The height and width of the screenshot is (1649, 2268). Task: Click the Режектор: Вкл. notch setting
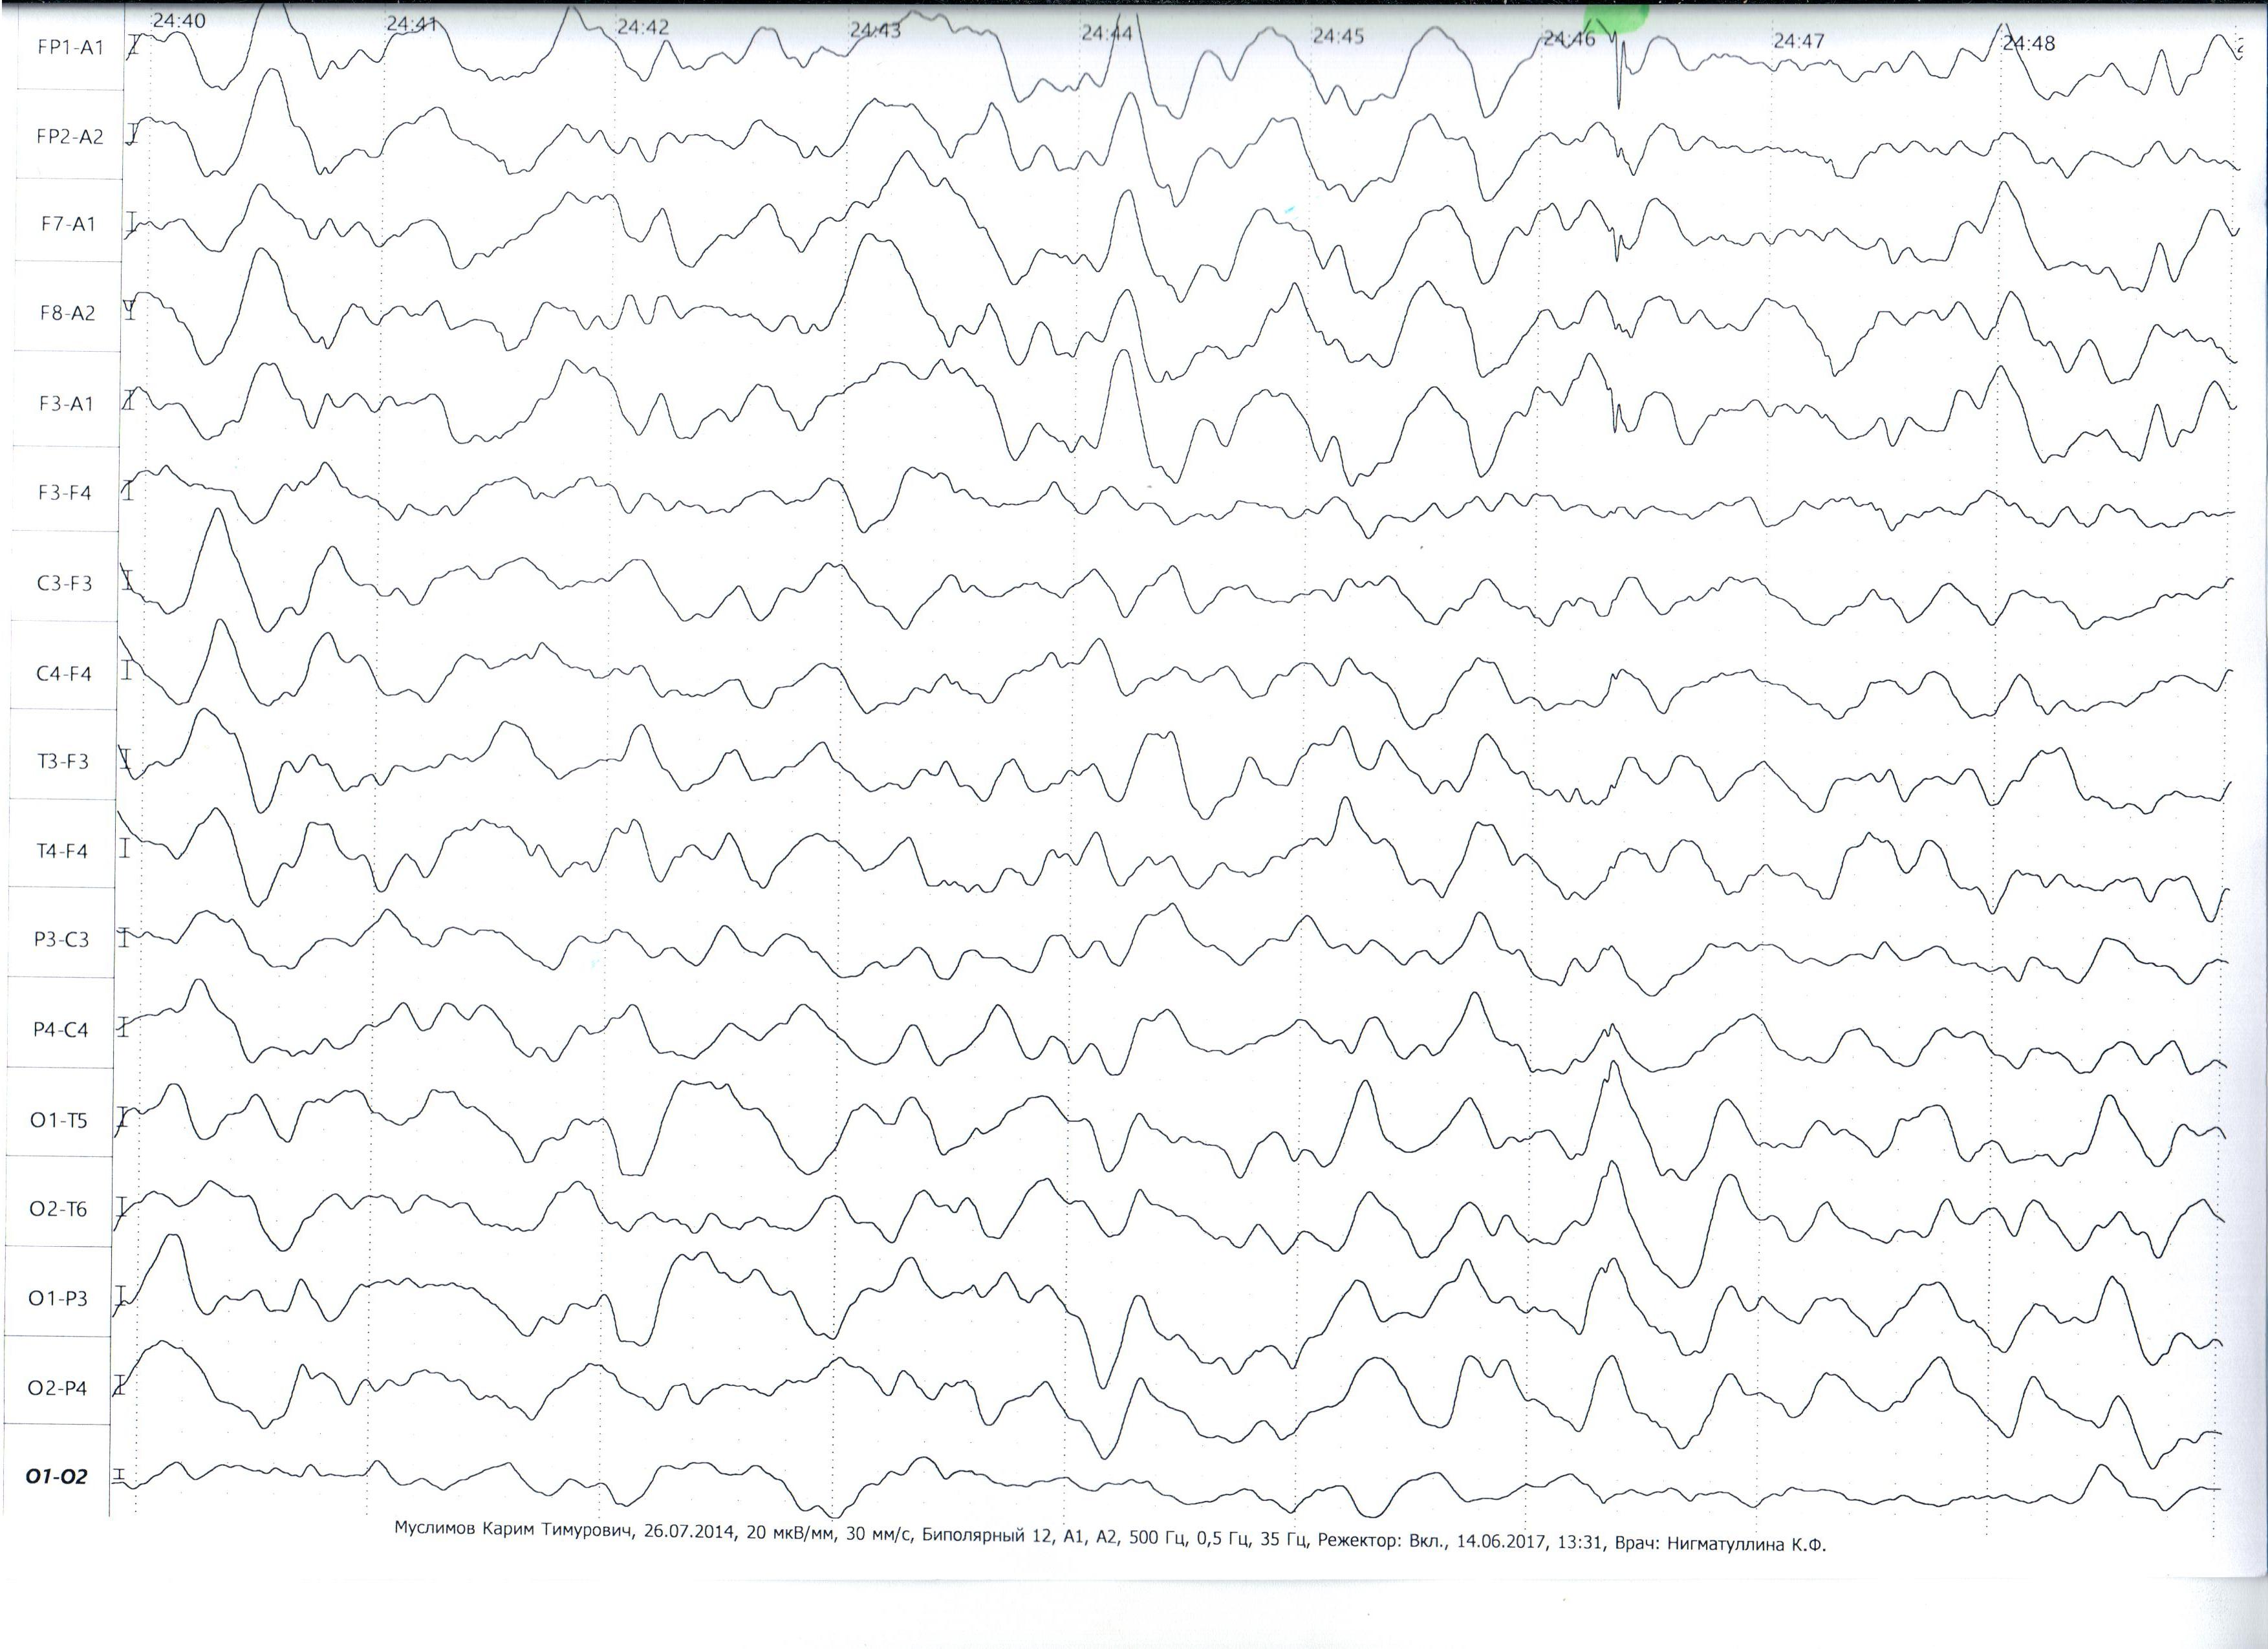coord(1381,1541)
